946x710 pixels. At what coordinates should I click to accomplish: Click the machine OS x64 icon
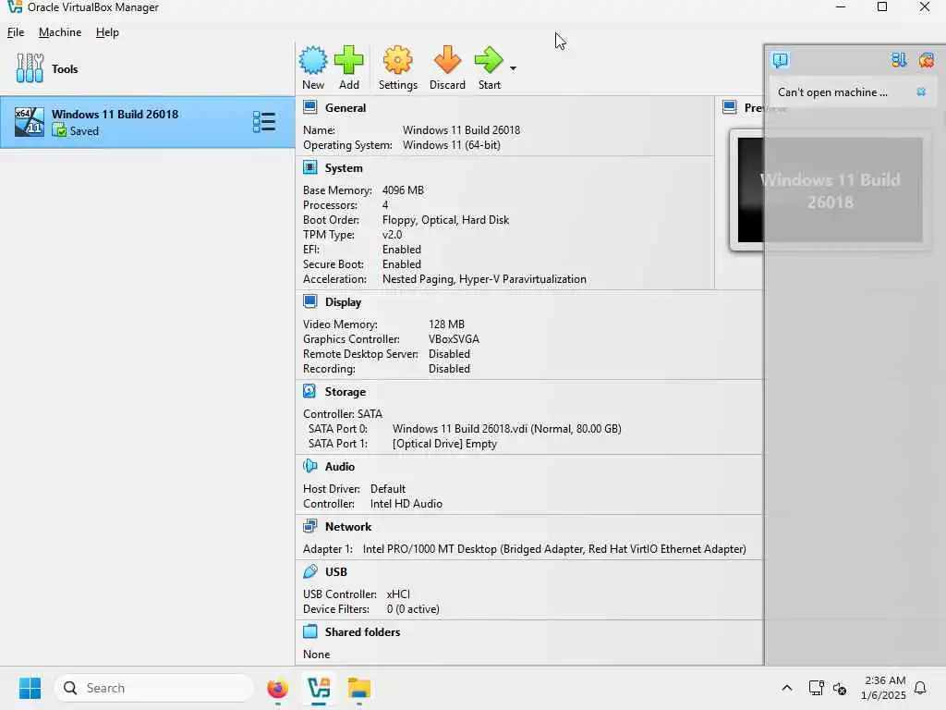29,122
